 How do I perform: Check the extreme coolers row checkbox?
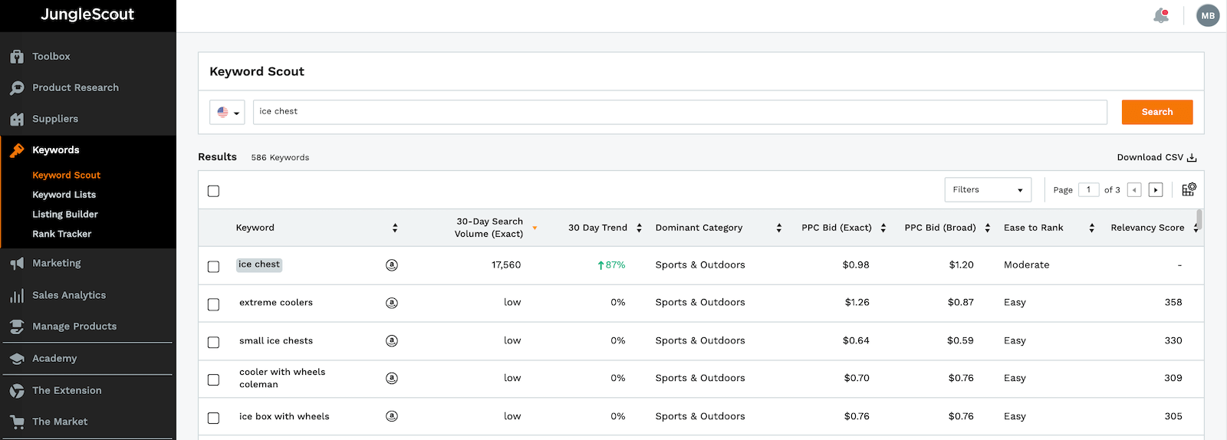coord(213,304)
